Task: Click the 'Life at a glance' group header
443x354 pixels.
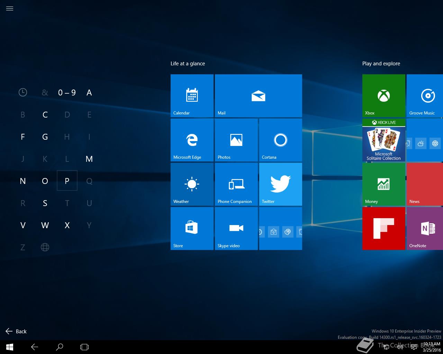Action: [x=188, y=64]
